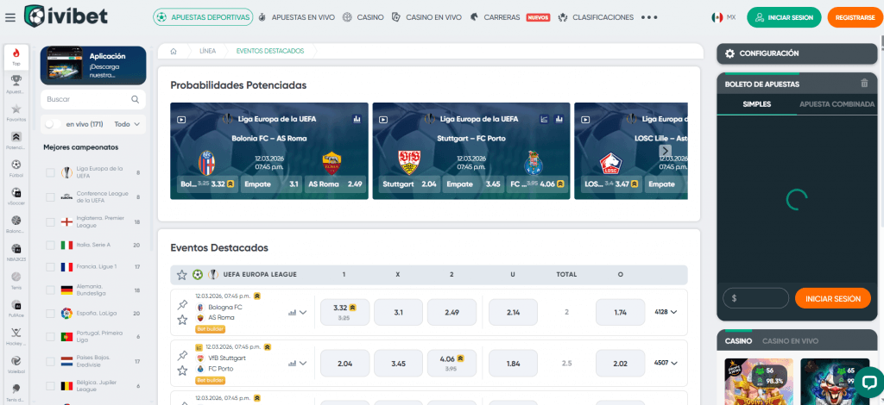884x405 pixels.
Task: Click orange Iniciar Sesión in bet slip
Action: [833, 298]
